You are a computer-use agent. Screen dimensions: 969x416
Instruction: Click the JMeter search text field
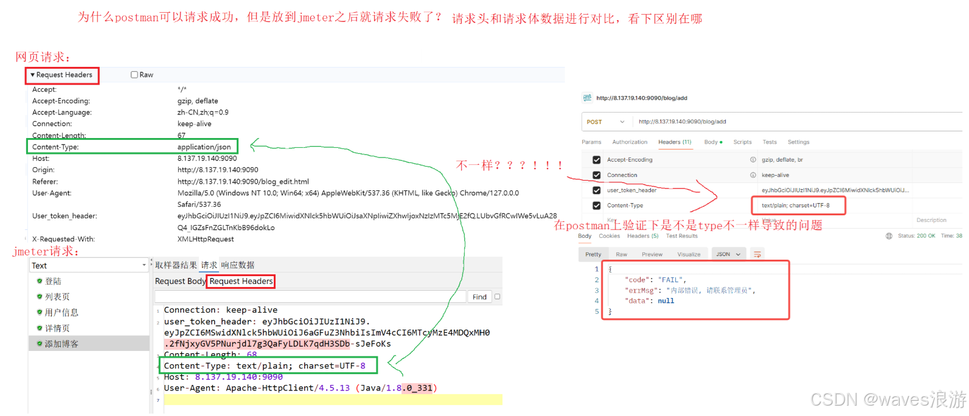tap(310, 297)
